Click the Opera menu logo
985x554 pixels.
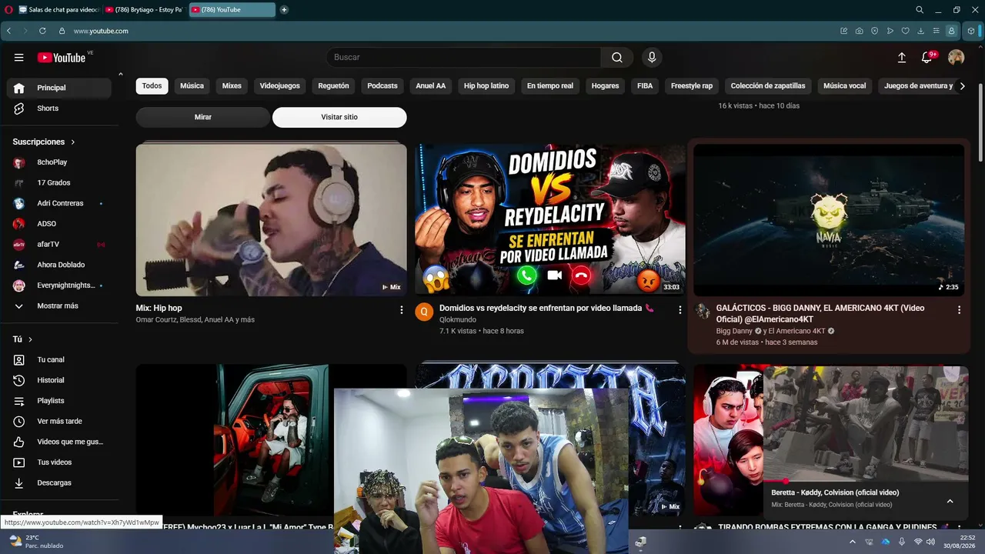click(x=8, y=10)
